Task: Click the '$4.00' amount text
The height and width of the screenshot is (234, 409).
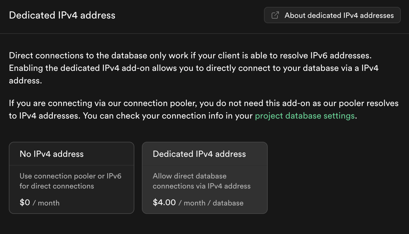Action: 164,202
